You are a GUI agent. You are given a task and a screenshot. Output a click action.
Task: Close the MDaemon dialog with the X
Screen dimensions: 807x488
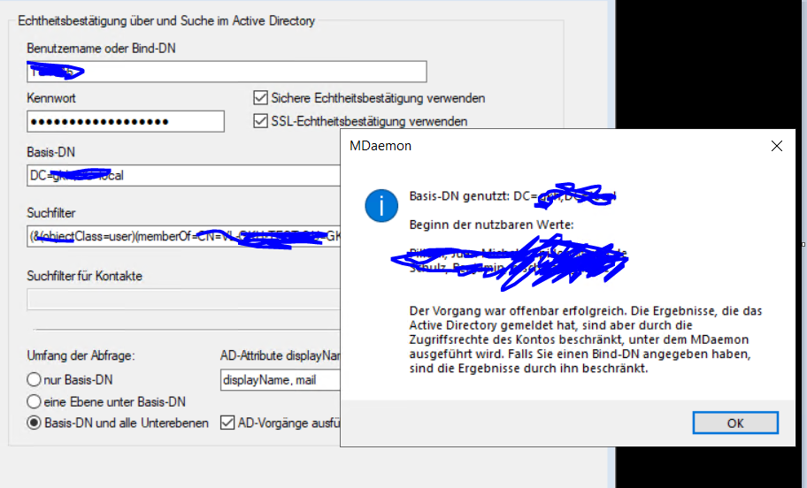(x=776, y=146)
